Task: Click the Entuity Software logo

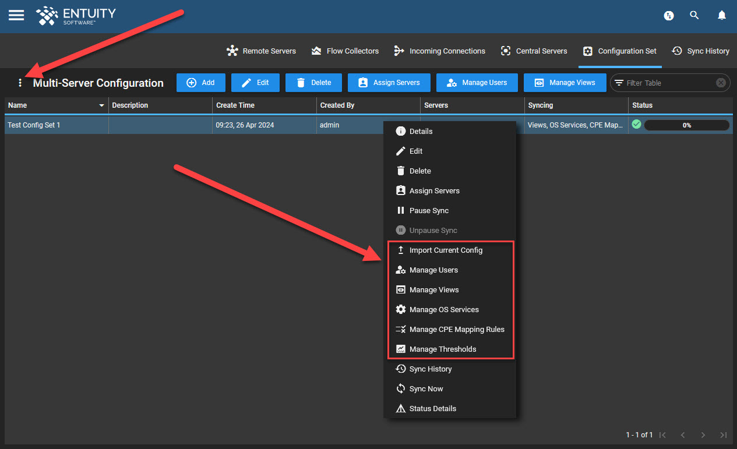Action: pyautogui.click(x=76, y=16)
